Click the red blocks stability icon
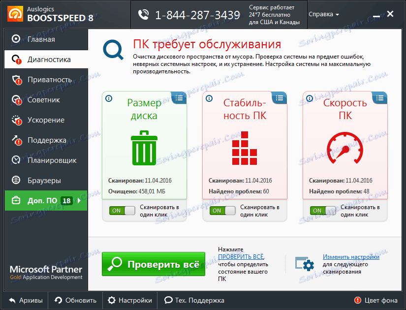 coord(245,148)
